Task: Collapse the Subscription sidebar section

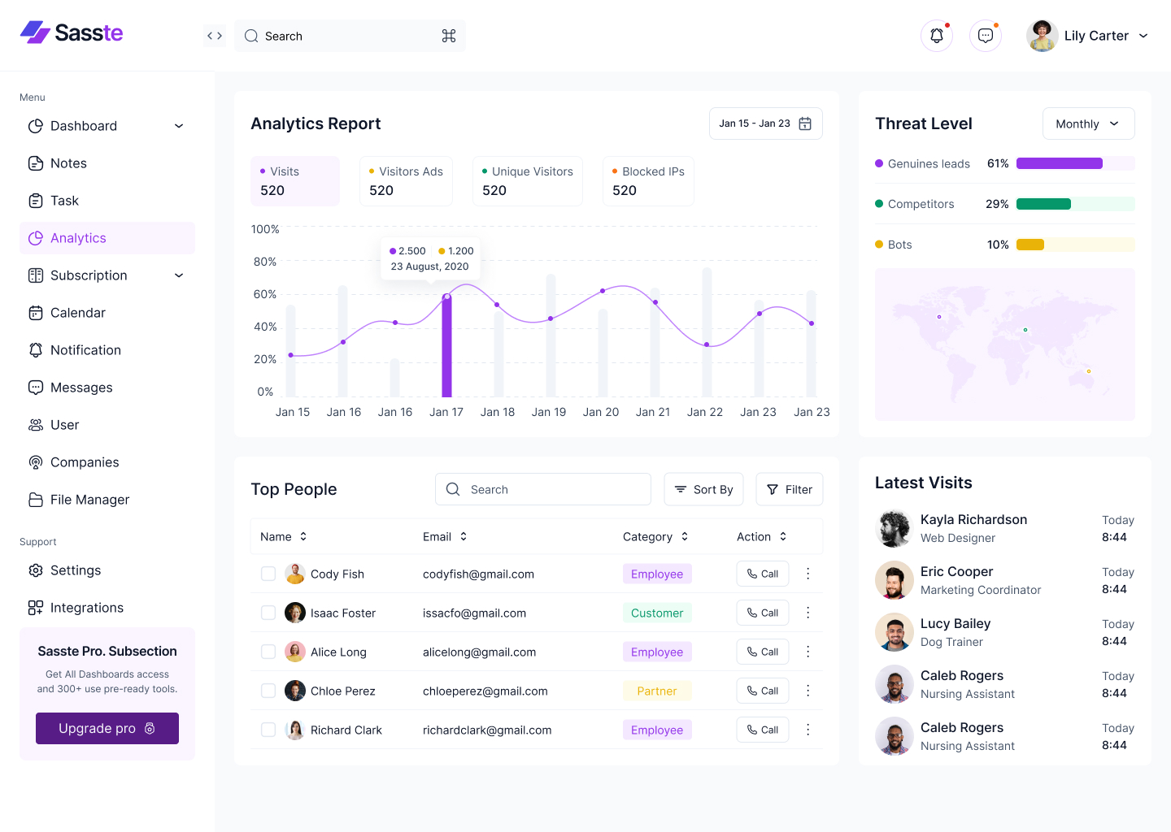Action: pos(178,275)
